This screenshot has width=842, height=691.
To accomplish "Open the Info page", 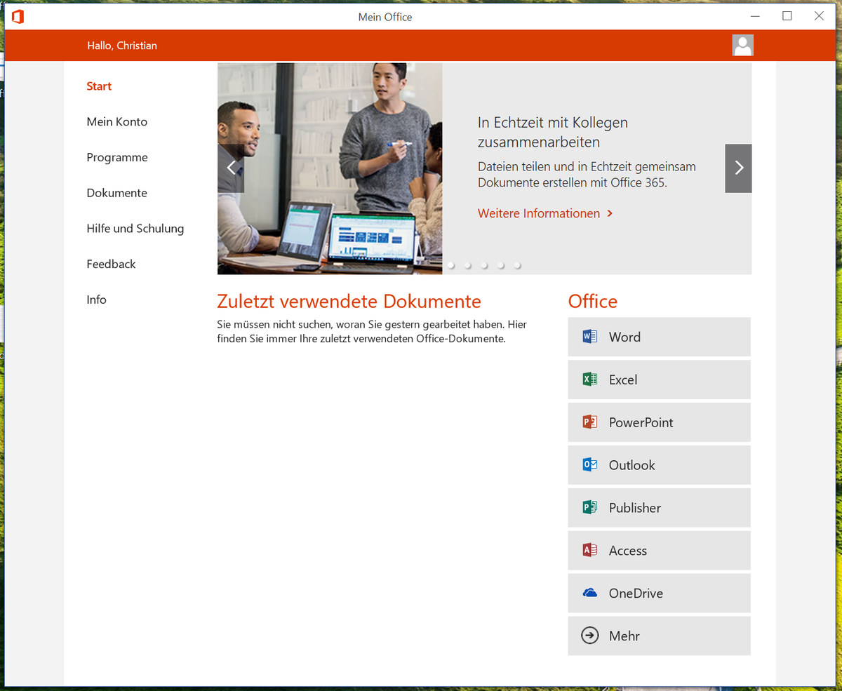I will point(97,300).
